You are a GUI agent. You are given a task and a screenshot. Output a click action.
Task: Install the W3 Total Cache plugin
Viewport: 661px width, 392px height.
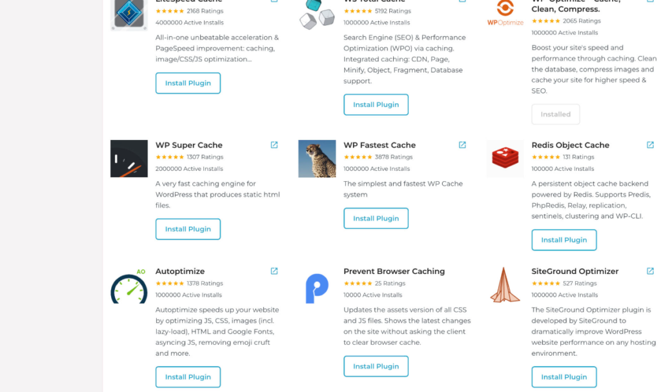pos(376,104)
